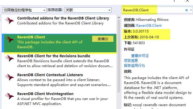Open the 查看许可证 license link

pos(140,56)
